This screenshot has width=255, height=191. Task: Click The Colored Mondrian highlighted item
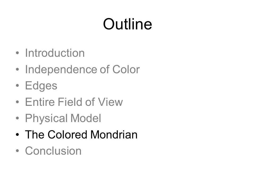coord(81,134)
